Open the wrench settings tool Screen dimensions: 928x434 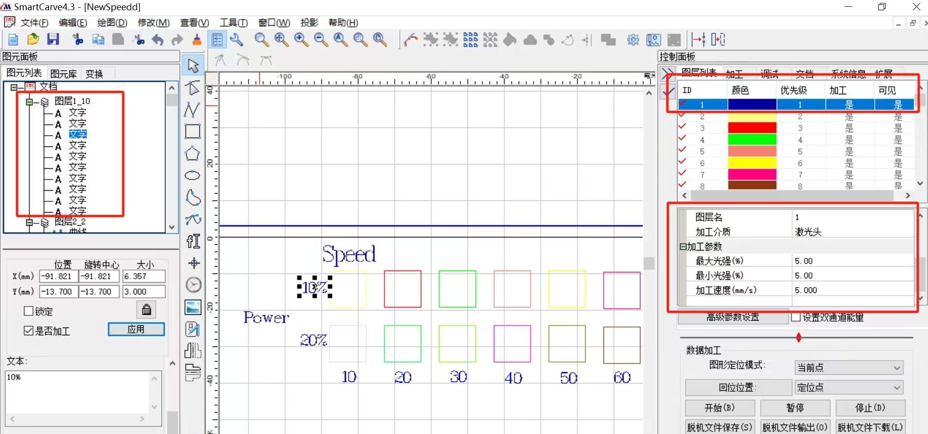click(237, 39)
